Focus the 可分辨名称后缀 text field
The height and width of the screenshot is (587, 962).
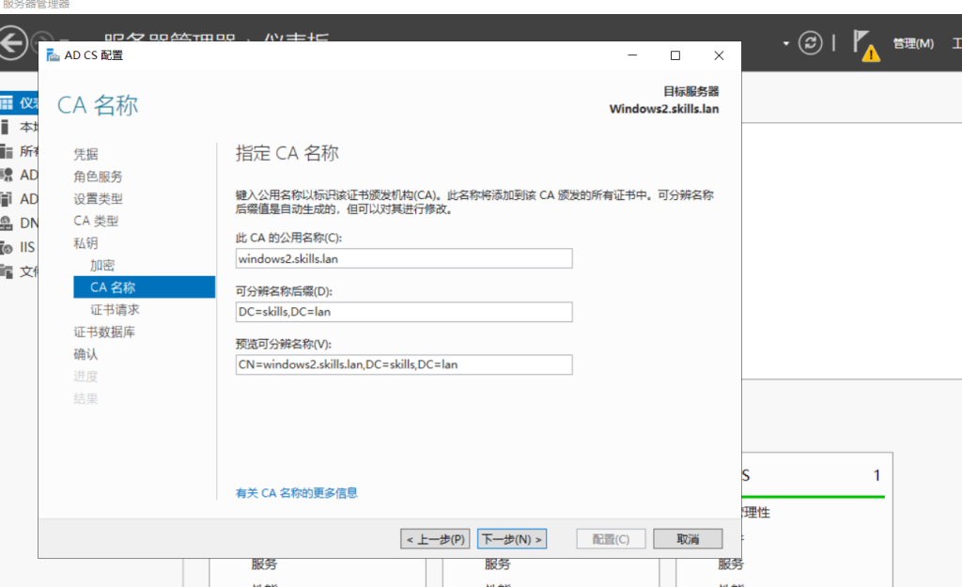404,312
